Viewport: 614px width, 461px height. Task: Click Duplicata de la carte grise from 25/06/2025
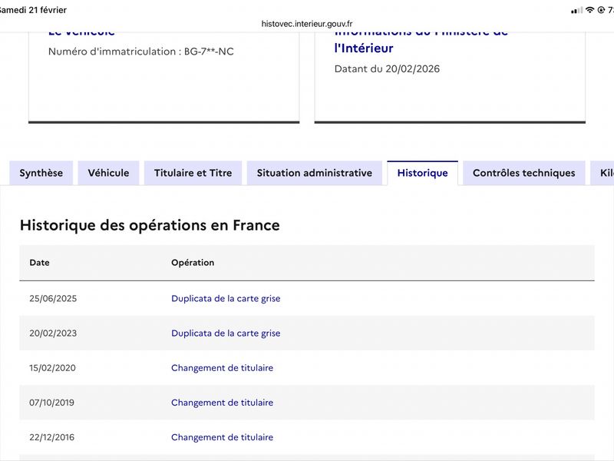tap(226, 298)
